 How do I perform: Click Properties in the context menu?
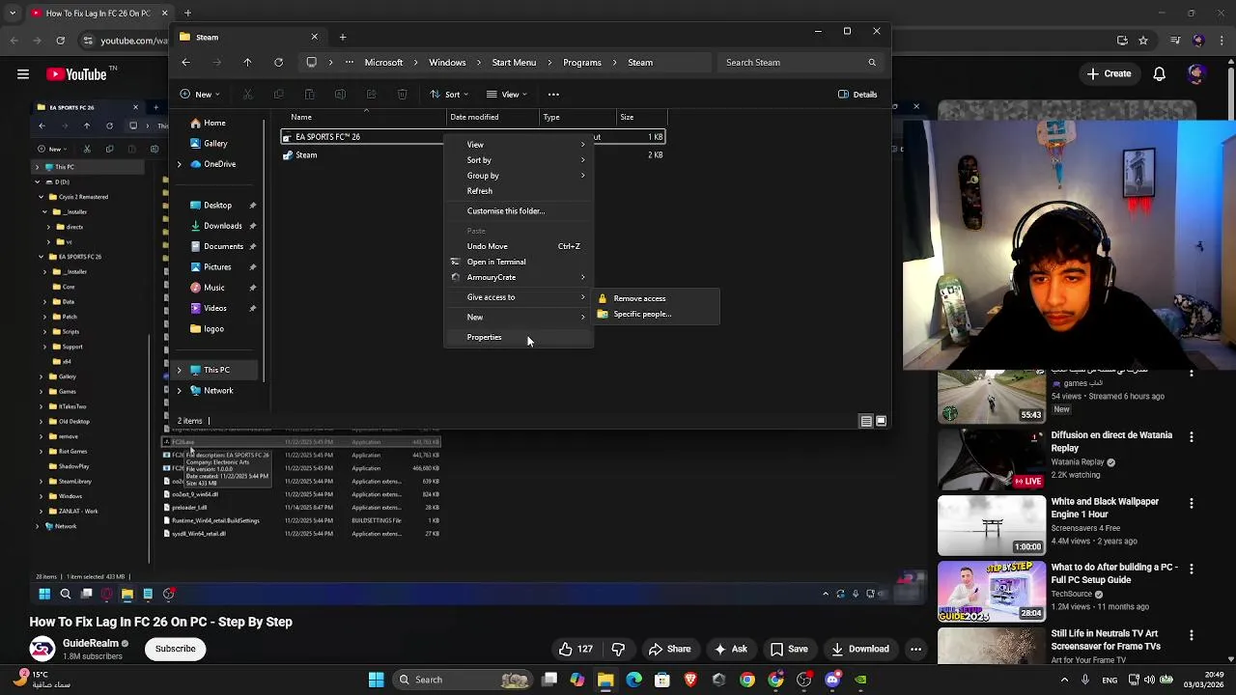[519, 338]
